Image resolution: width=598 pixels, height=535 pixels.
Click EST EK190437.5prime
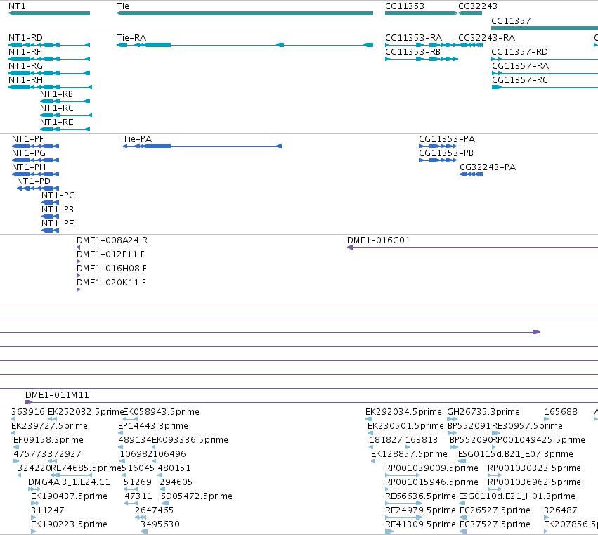pyautogui.click(x=69, y=497)
